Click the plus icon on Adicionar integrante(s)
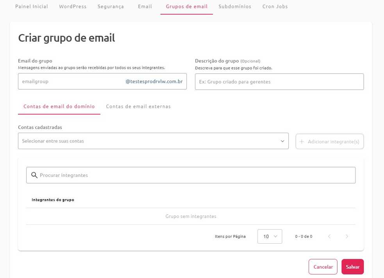Image resolution: width=384 pixels, height=278 pixels. pos(302,142)
